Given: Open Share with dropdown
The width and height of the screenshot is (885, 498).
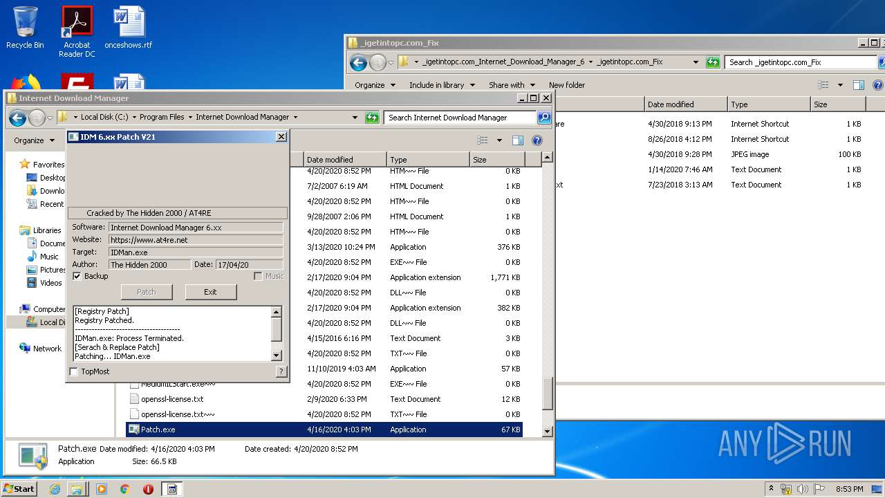Looking at the screenshot, I should click(x=512, y=85).
